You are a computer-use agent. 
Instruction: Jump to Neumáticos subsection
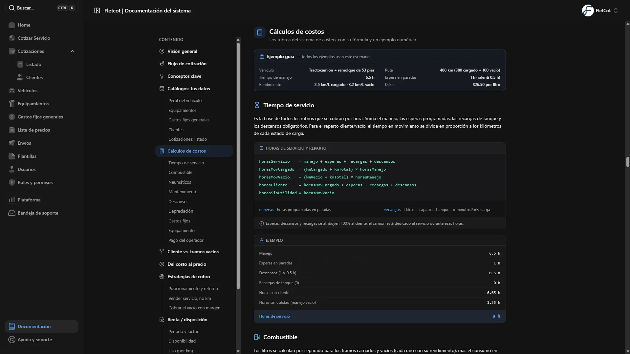[x=180, y=182]
